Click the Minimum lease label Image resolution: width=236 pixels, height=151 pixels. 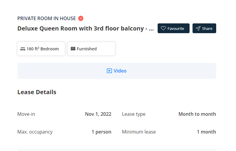point(139,132)
